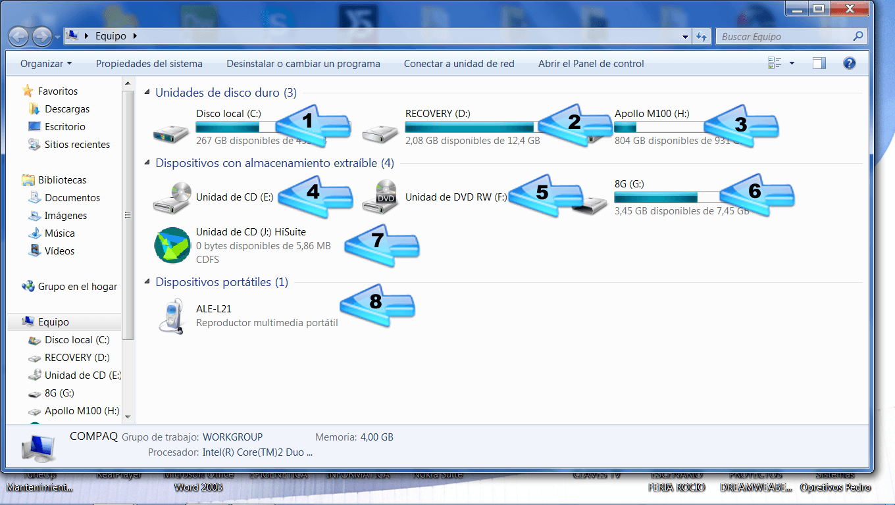Click the Documentos library icon
Viewport: 895px width, 505px height.
[x=34, y=197]
